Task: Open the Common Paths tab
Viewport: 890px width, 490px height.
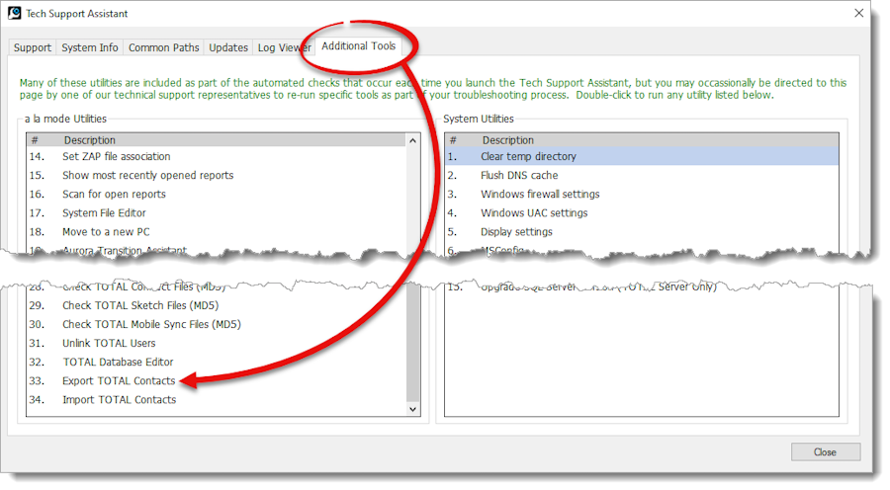Action: point(163,47)
